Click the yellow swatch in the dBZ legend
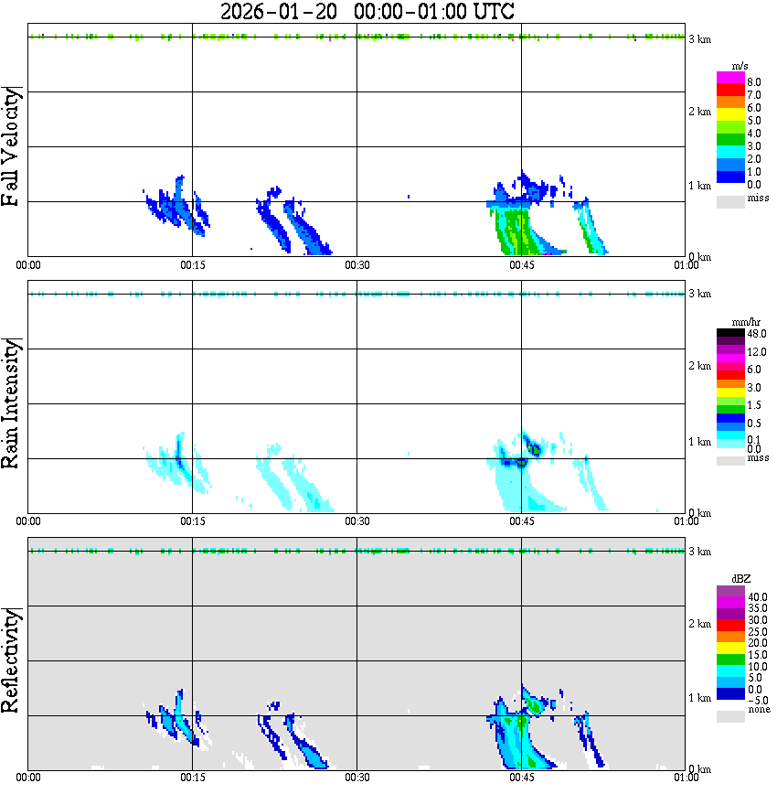Image resolution: width=777 pixels, height=794 pixels. pos(730,648)
